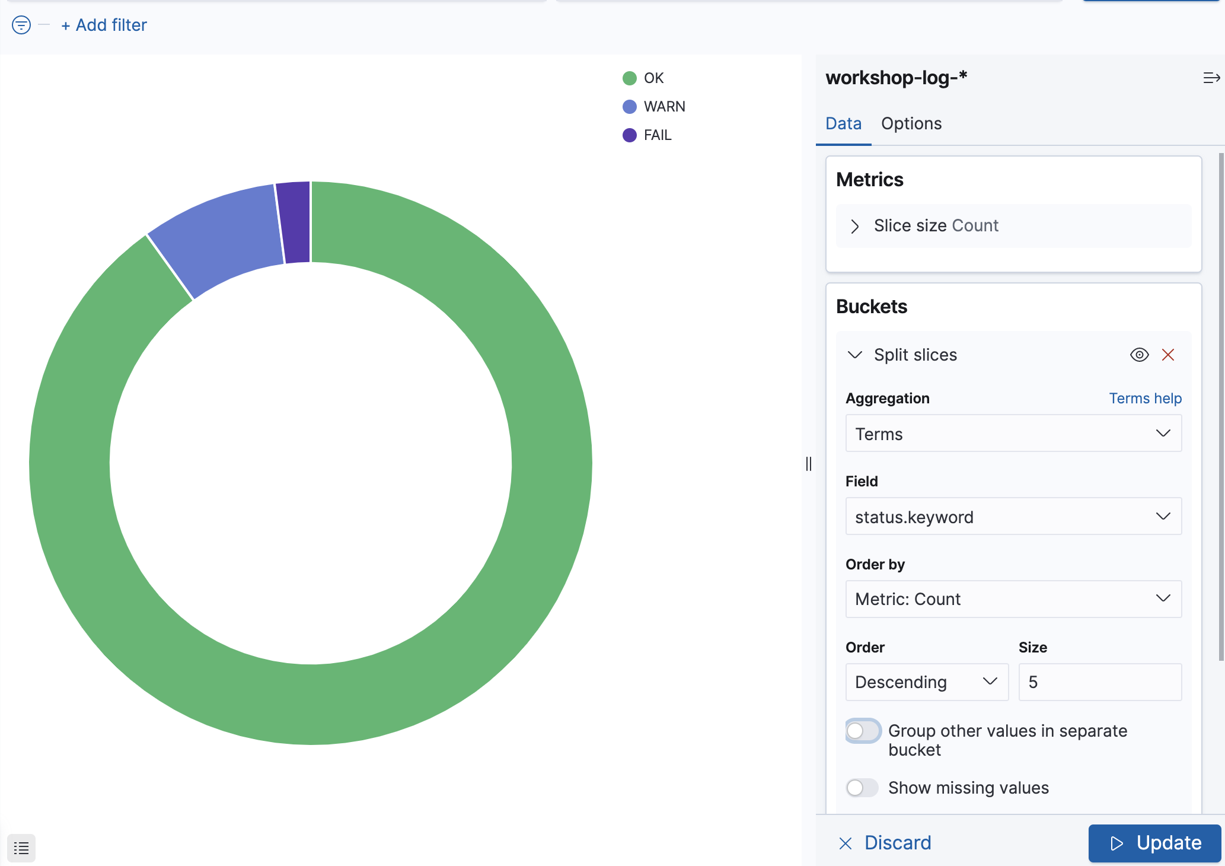Open the status.keyword Field dropdown
This screenshot has height=866, width=1225.
(1013, 517)
